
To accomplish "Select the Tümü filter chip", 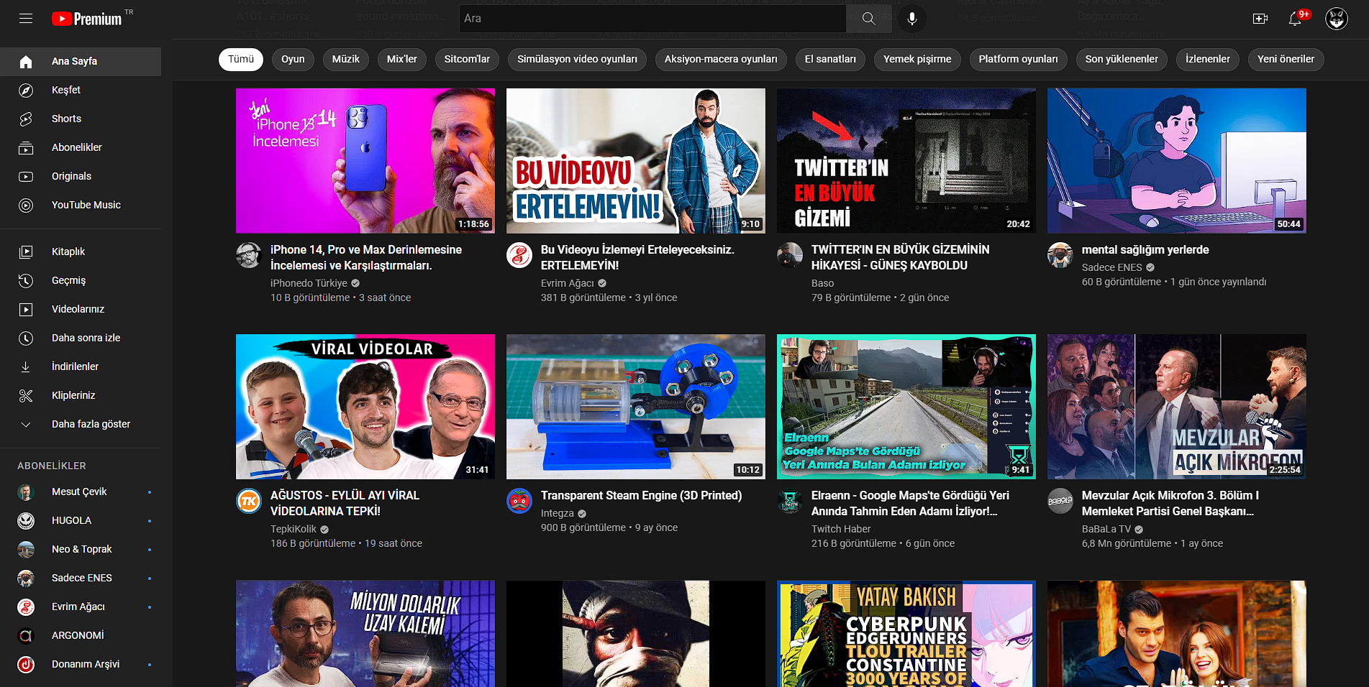I will coord(241,60).
